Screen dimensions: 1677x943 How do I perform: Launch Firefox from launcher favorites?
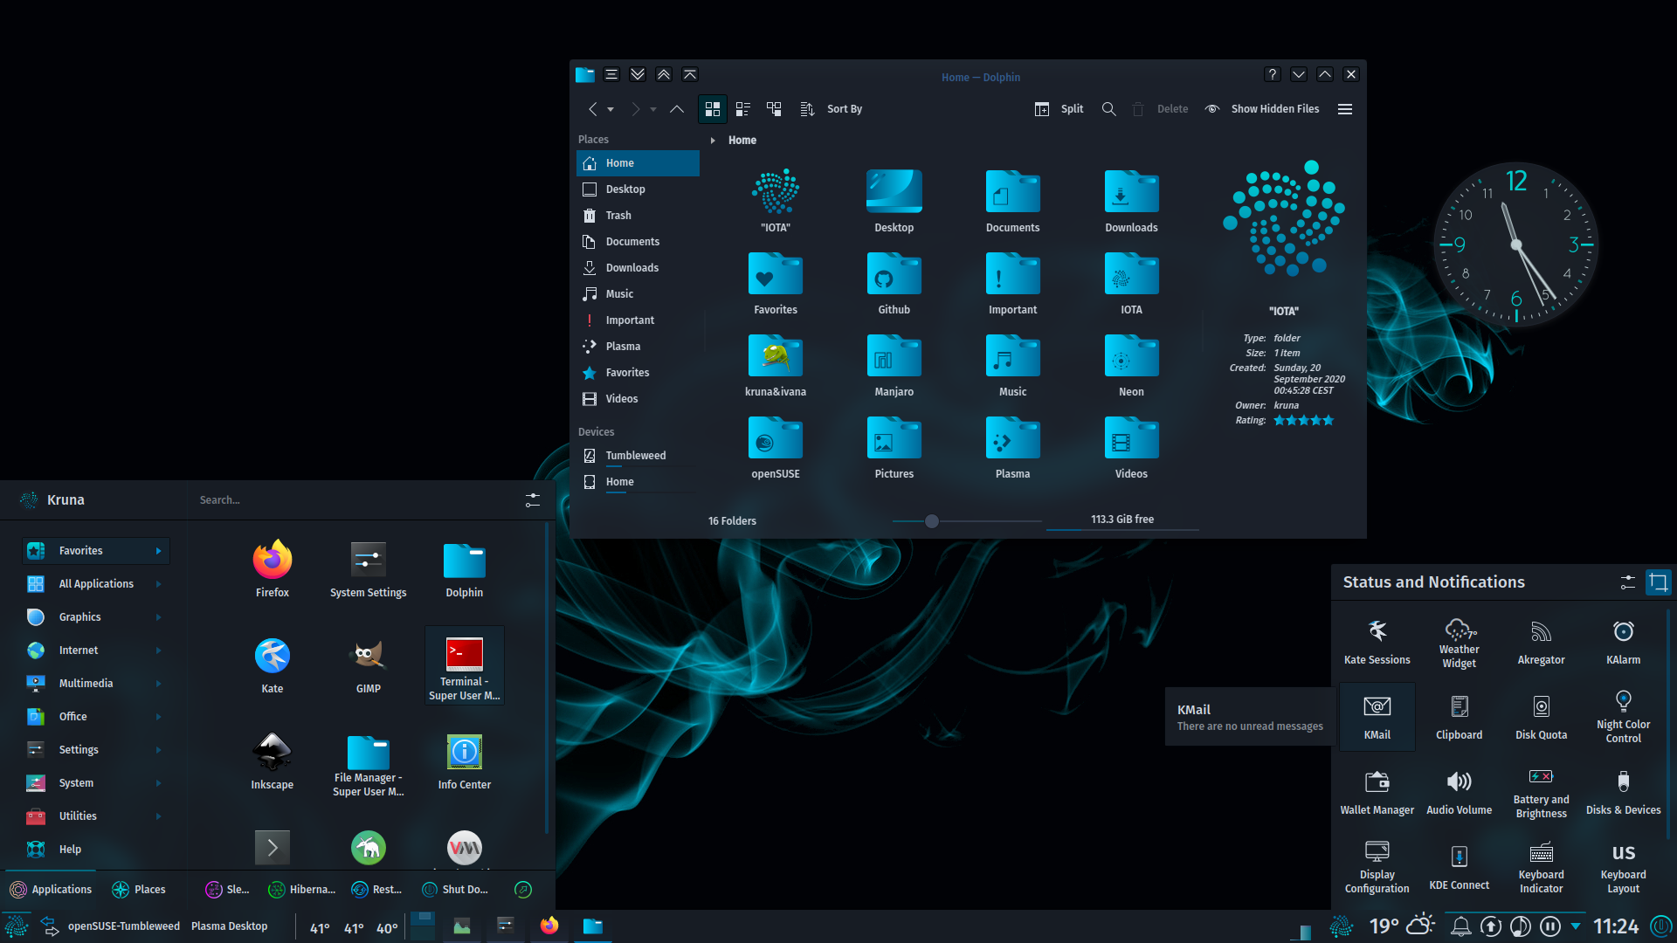click(273, 569)
